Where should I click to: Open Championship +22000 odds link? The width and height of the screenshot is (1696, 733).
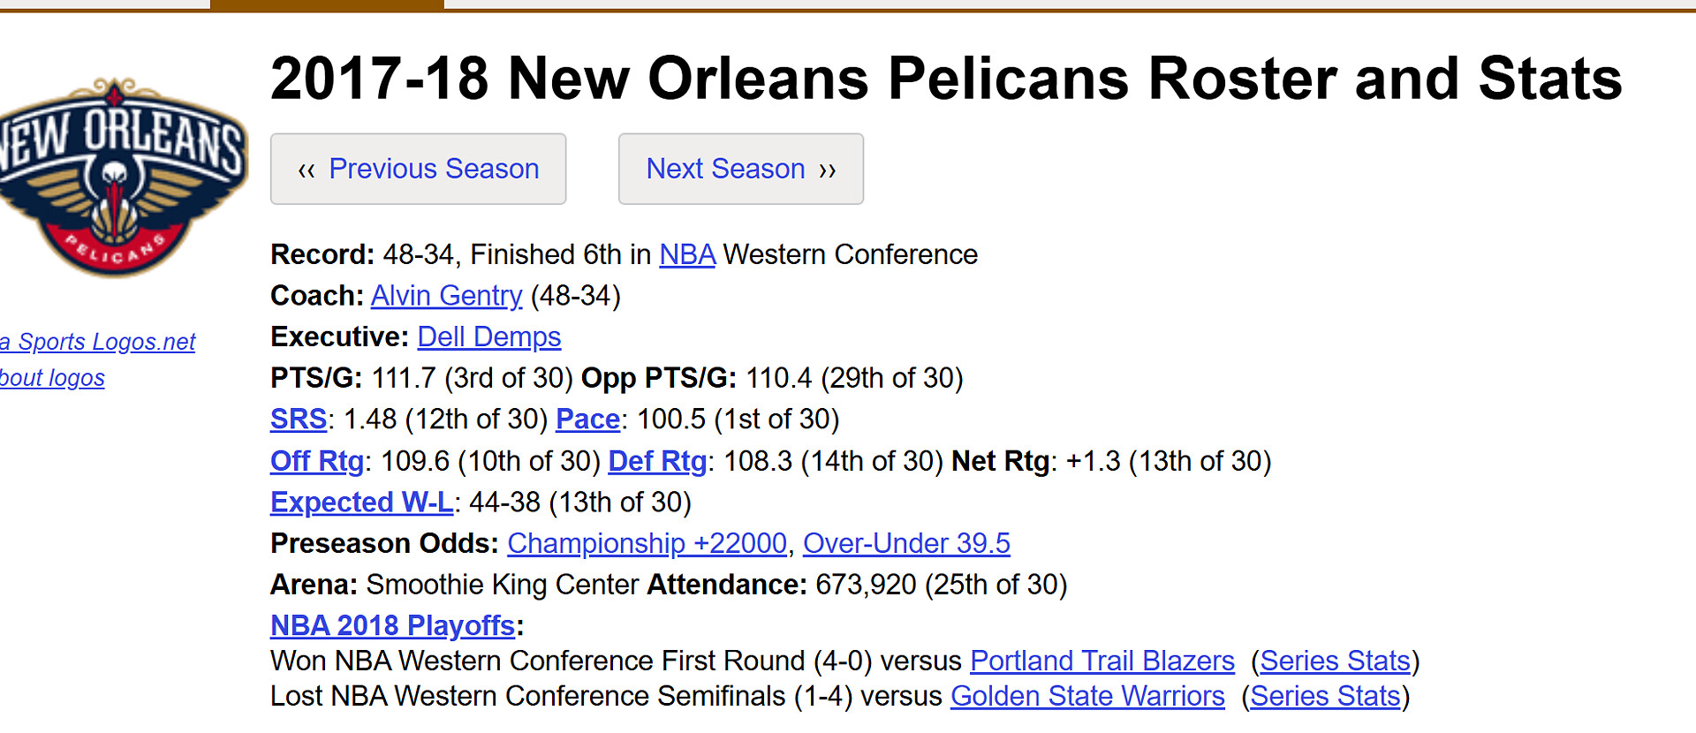coord(647,544)
